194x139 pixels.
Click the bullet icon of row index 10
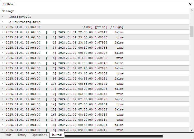click(3, 84)
